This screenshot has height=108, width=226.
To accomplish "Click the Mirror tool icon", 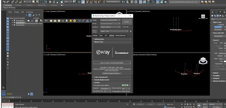I will click(123, 2).
